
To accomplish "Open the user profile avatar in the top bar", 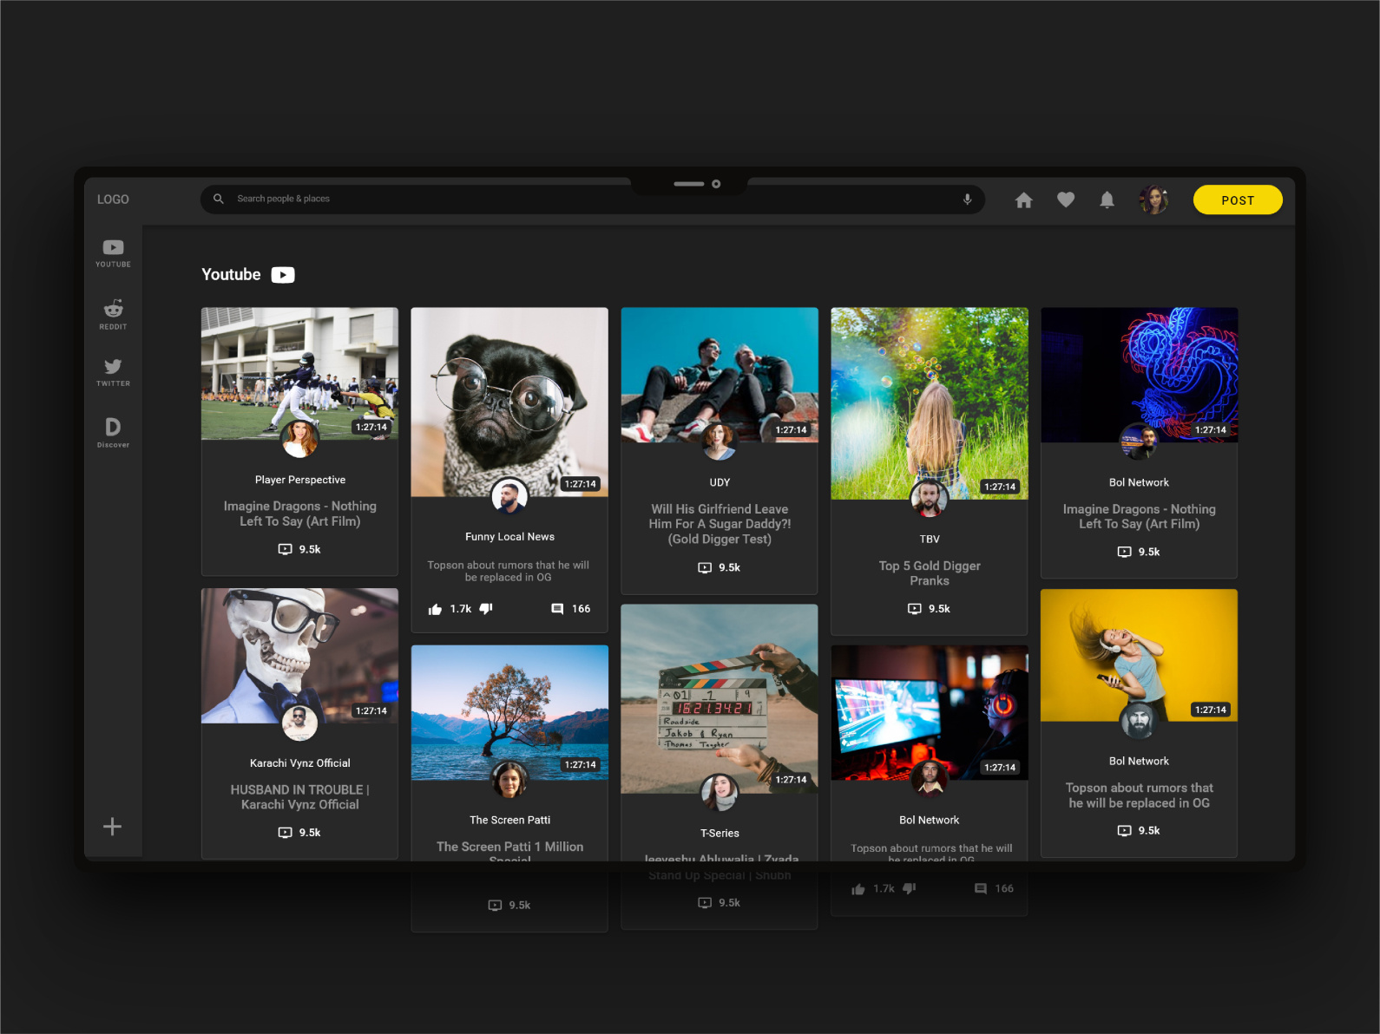I will tap(1153, 200).
